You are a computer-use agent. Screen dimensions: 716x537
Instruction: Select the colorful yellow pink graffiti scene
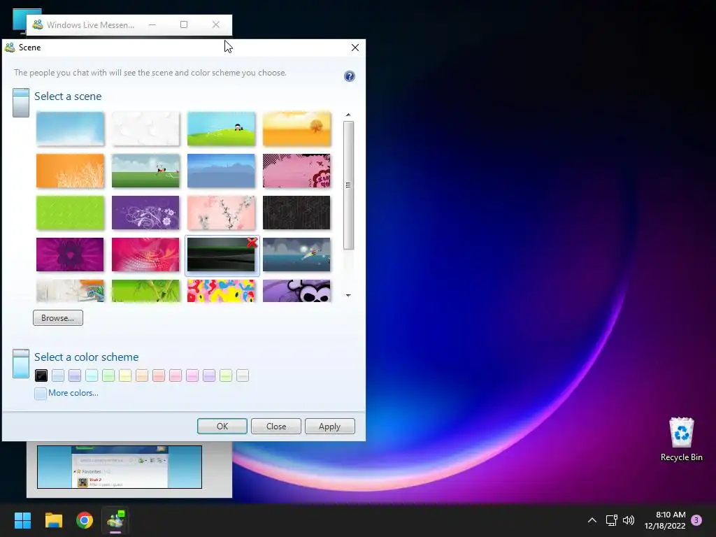point(221,291)
